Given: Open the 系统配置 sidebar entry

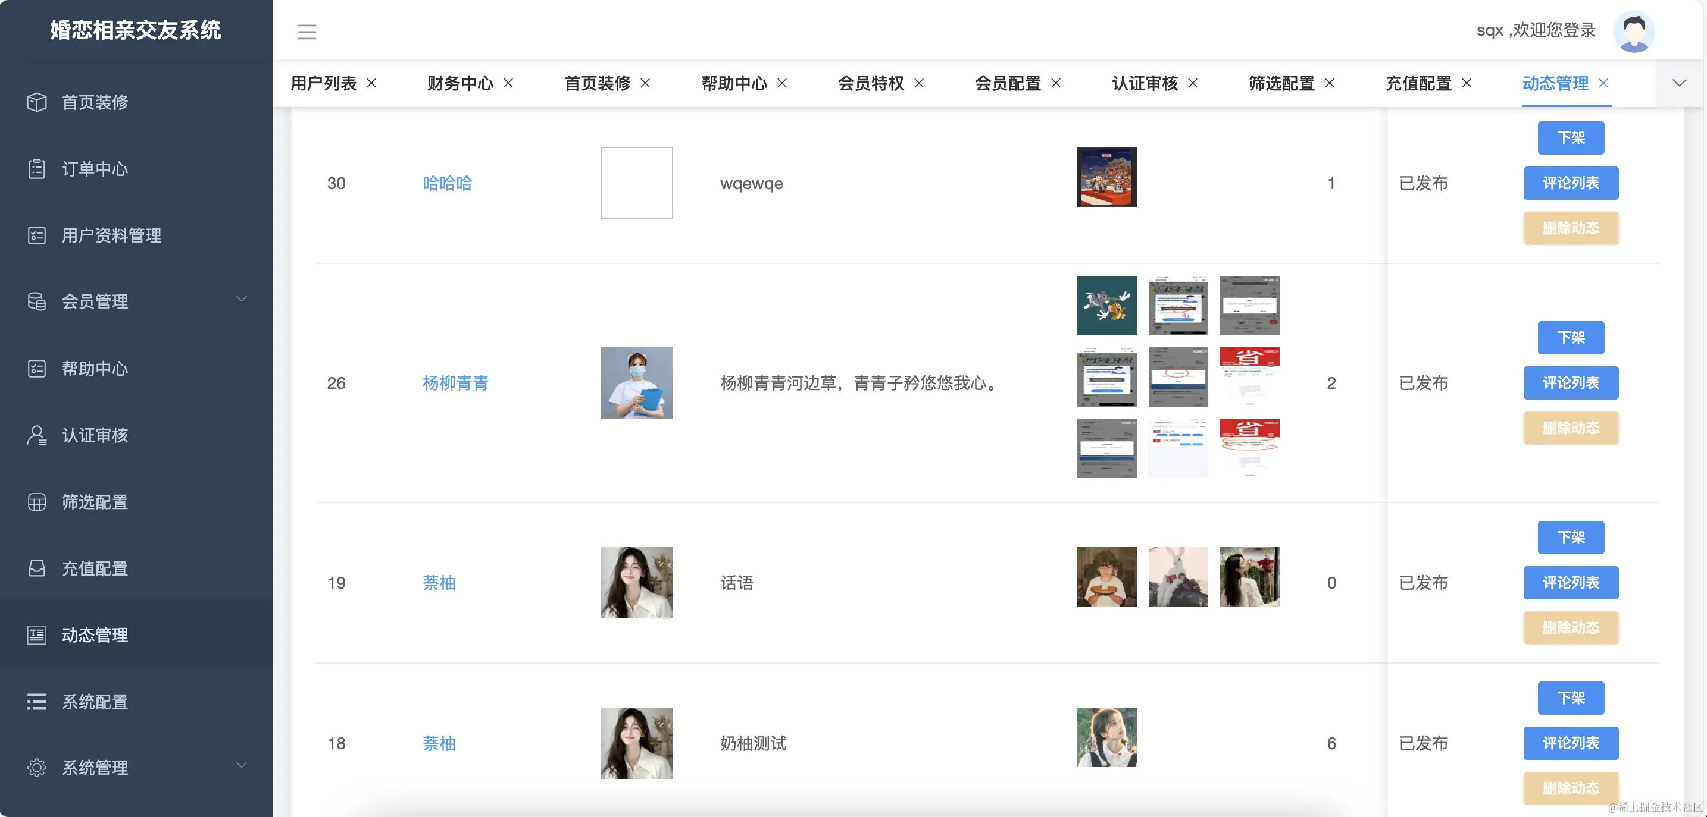Looking at the screenshot, I should (x=94, y=702).
